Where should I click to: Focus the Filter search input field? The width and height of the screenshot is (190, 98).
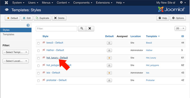[56, 29]
